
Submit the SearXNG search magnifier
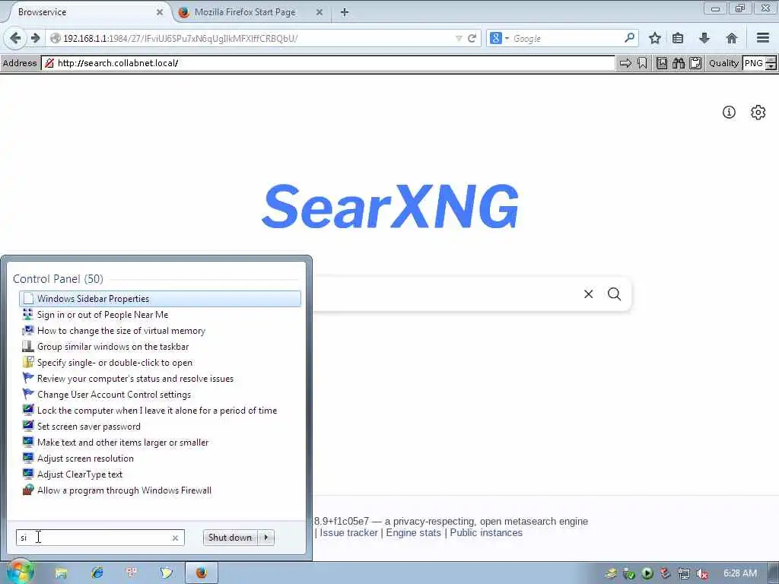[614, 294]
